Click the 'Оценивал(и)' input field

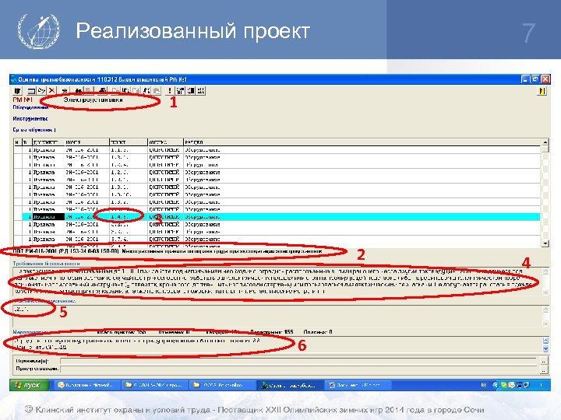point(298,361)
